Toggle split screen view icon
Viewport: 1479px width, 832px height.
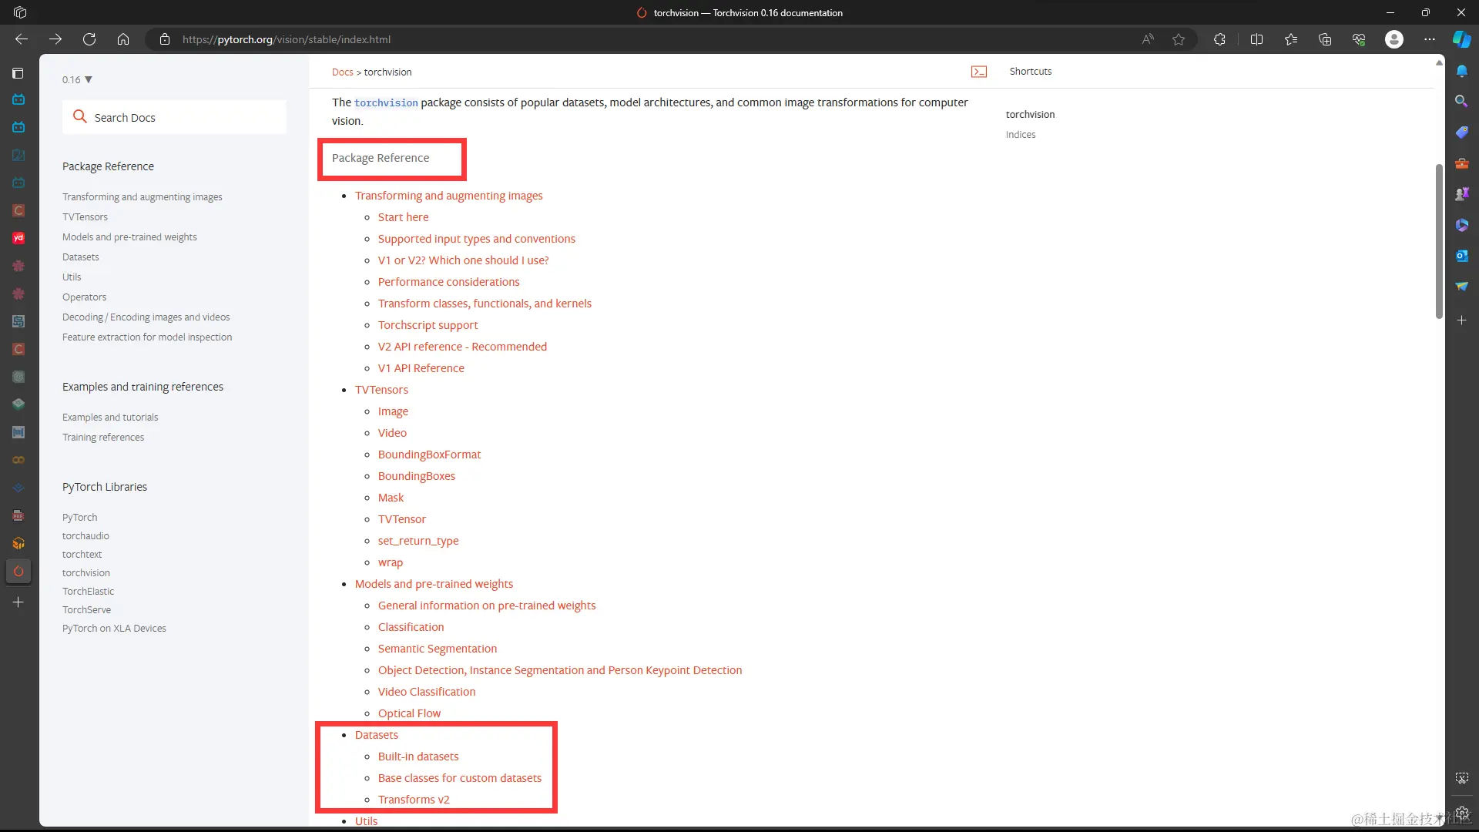click(x=1256, y=39)
